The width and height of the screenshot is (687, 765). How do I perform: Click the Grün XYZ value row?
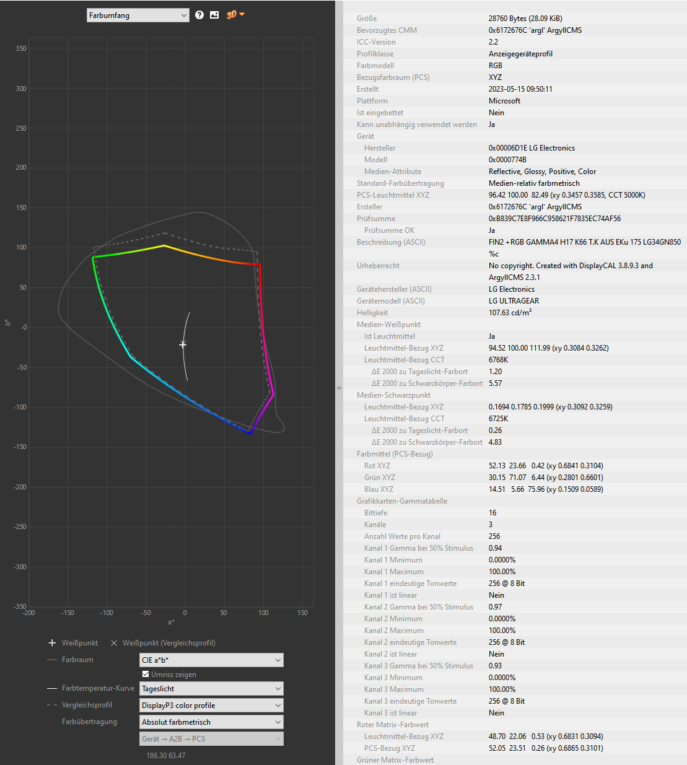coord(546,478)
